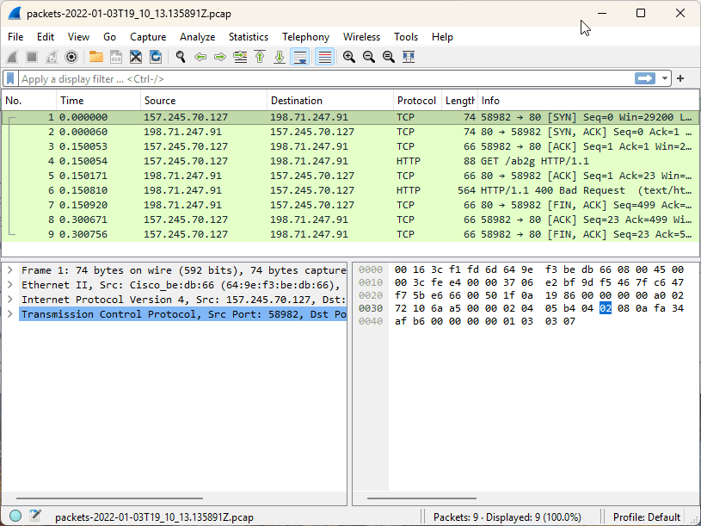Image resolution: width=701 pixels, height=526 pixels.
Task: Click the restart current capture icon
Action: [52, 57]
